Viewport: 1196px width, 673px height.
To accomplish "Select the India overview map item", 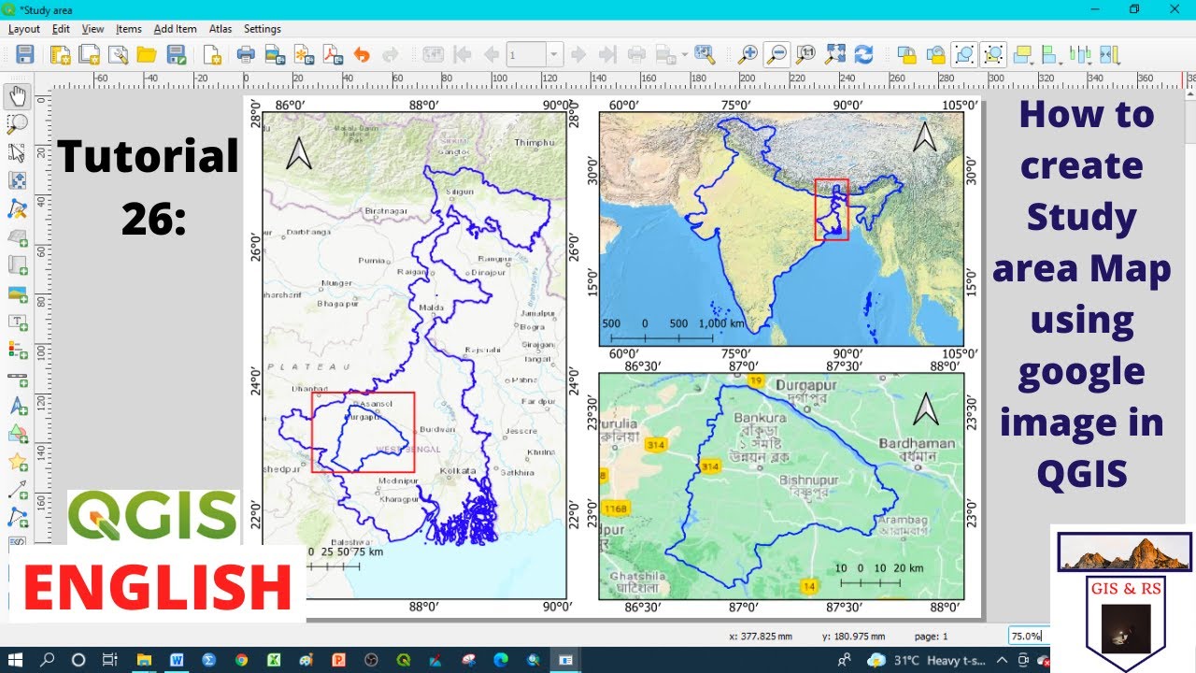I will coord(781,229).
